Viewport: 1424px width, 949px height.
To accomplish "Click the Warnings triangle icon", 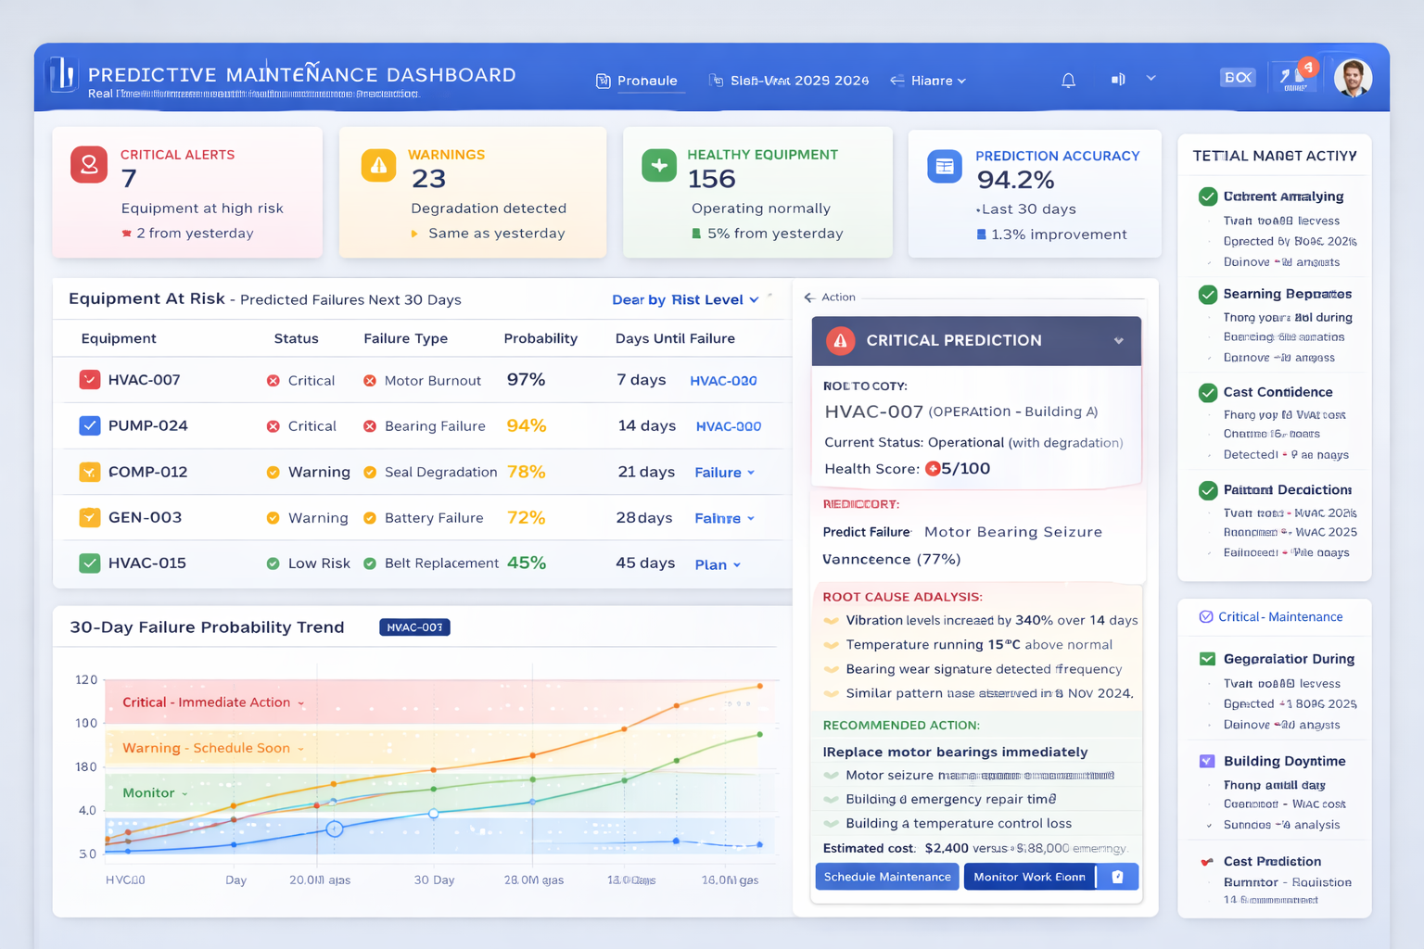I will pyautogui.click(x=378, y=166).
